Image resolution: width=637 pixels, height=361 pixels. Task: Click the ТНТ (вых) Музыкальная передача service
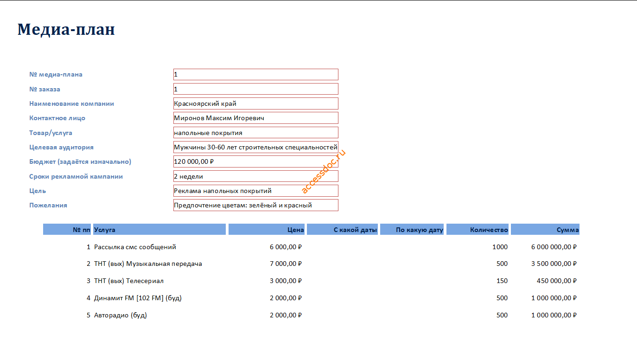(x=148, y=264)
